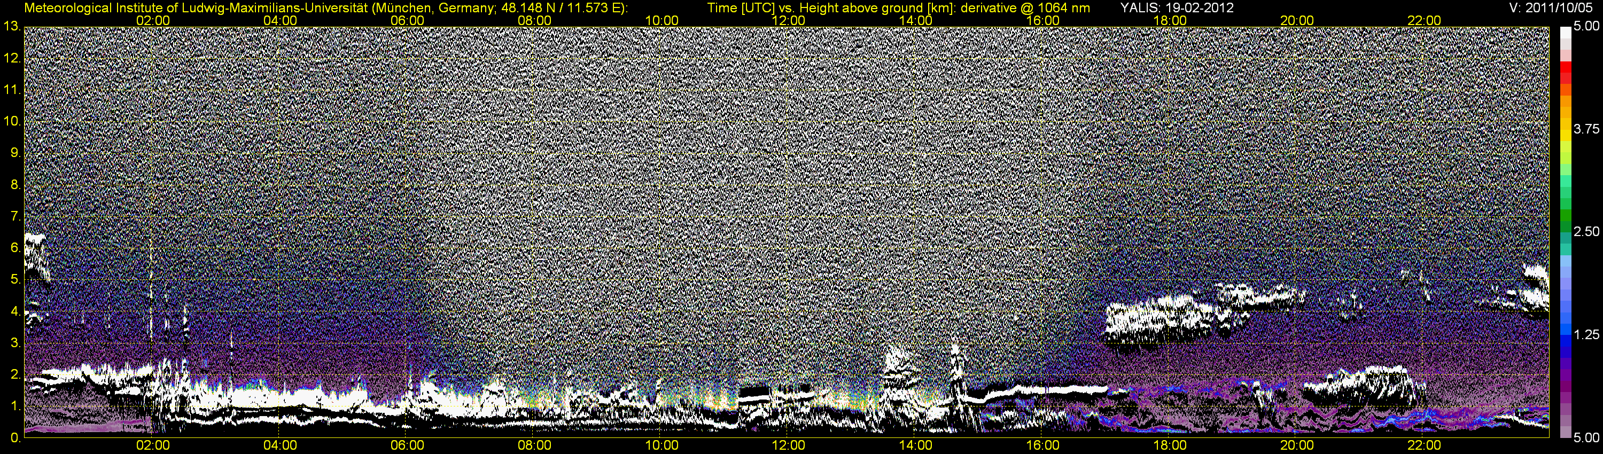Click the 08:00 label on the top time axis
This screenshot has width=1603, height=454.
pos(534,20)
